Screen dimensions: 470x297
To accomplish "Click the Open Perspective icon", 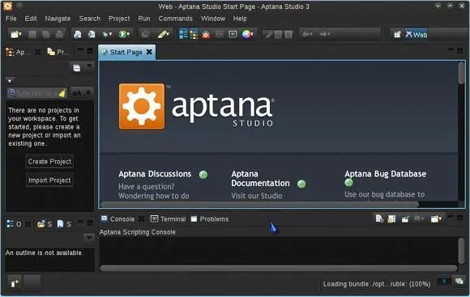I will tap(397, 35).
